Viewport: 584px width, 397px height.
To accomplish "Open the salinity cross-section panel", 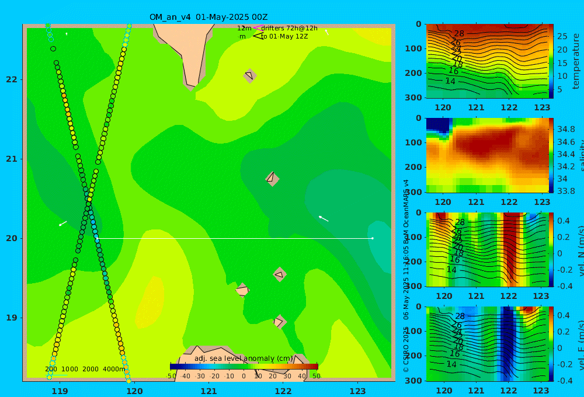I will click(x=487, y=155).
